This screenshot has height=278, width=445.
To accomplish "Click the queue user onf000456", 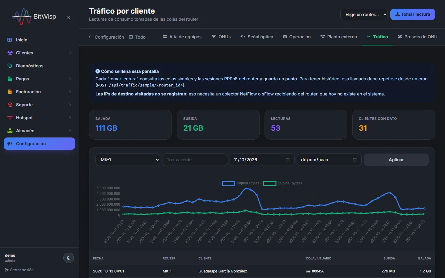I will [315, 271].
